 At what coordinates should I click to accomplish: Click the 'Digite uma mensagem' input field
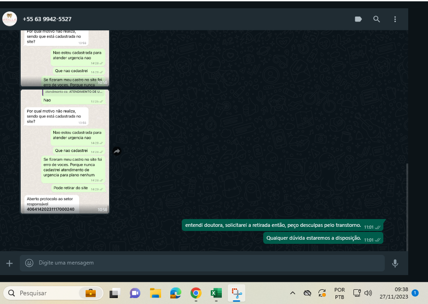(x=202, y=263)
